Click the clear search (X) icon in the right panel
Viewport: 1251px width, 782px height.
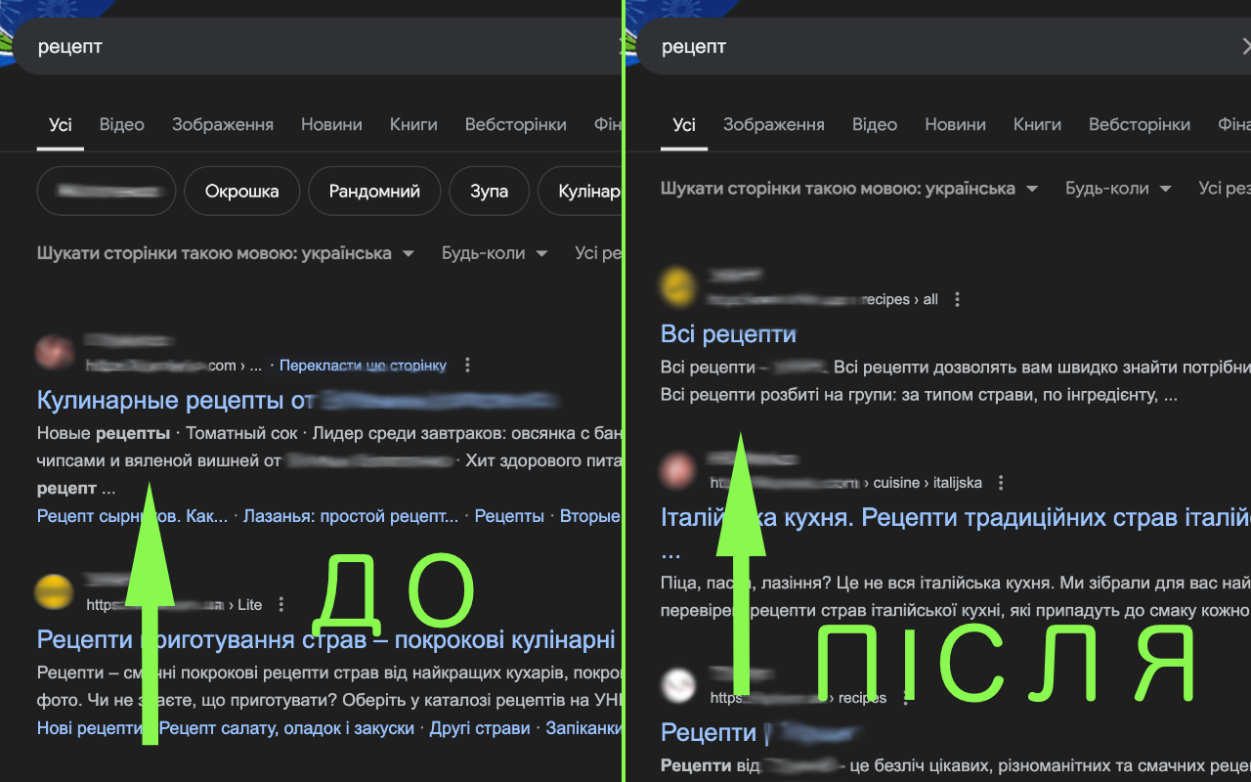click(1245, 46)
